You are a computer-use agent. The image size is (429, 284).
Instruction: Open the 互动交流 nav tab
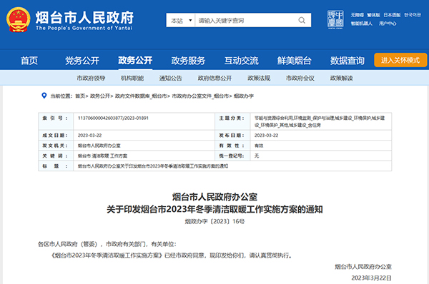coord(242,61)
